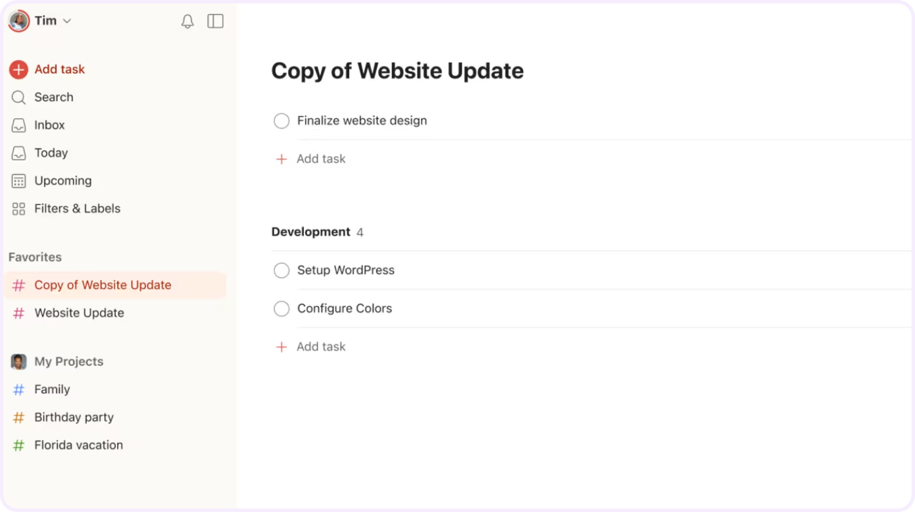The image size is (915, 512).
Task: Add a task under Finalize website design
Action: point(321,159)
